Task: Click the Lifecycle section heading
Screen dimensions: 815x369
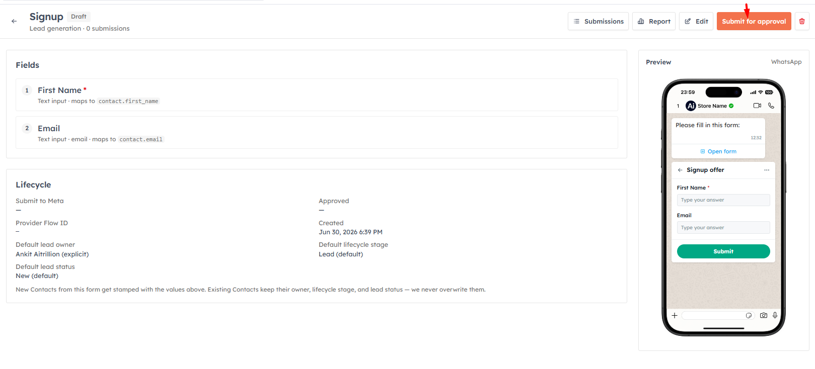Action: [x=33, y=185]
